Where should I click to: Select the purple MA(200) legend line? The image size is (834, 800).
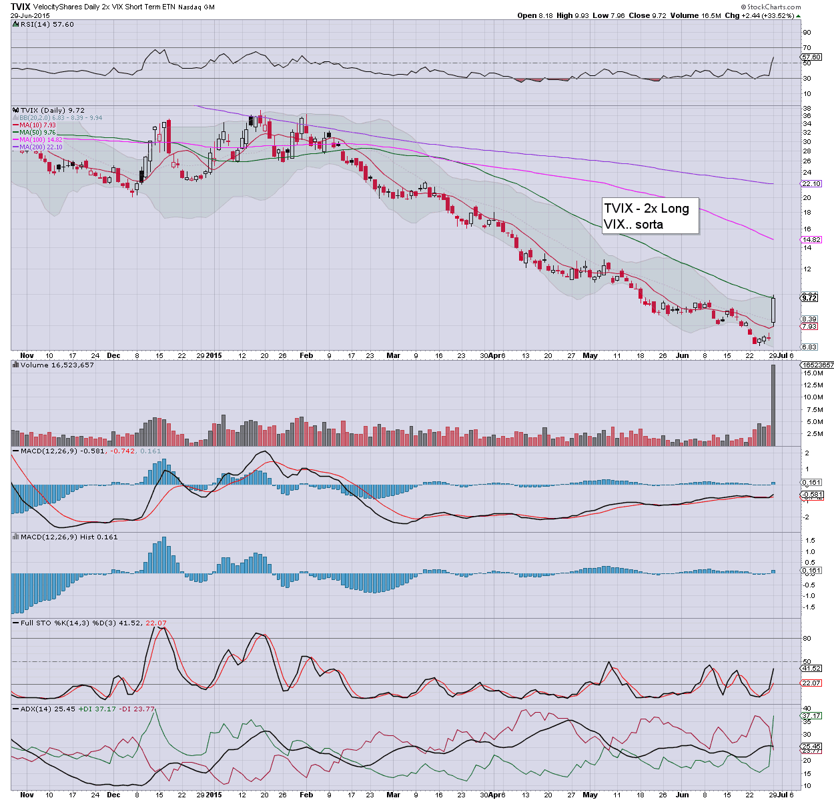click(x=38, y=147)
